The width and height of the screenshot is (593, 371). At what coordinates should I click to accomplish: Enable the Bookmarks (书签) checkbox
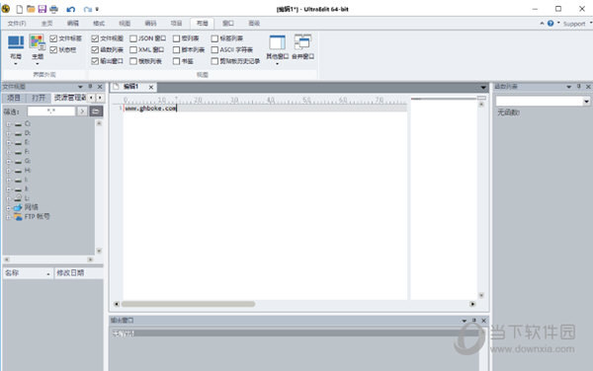coord(176,61)
